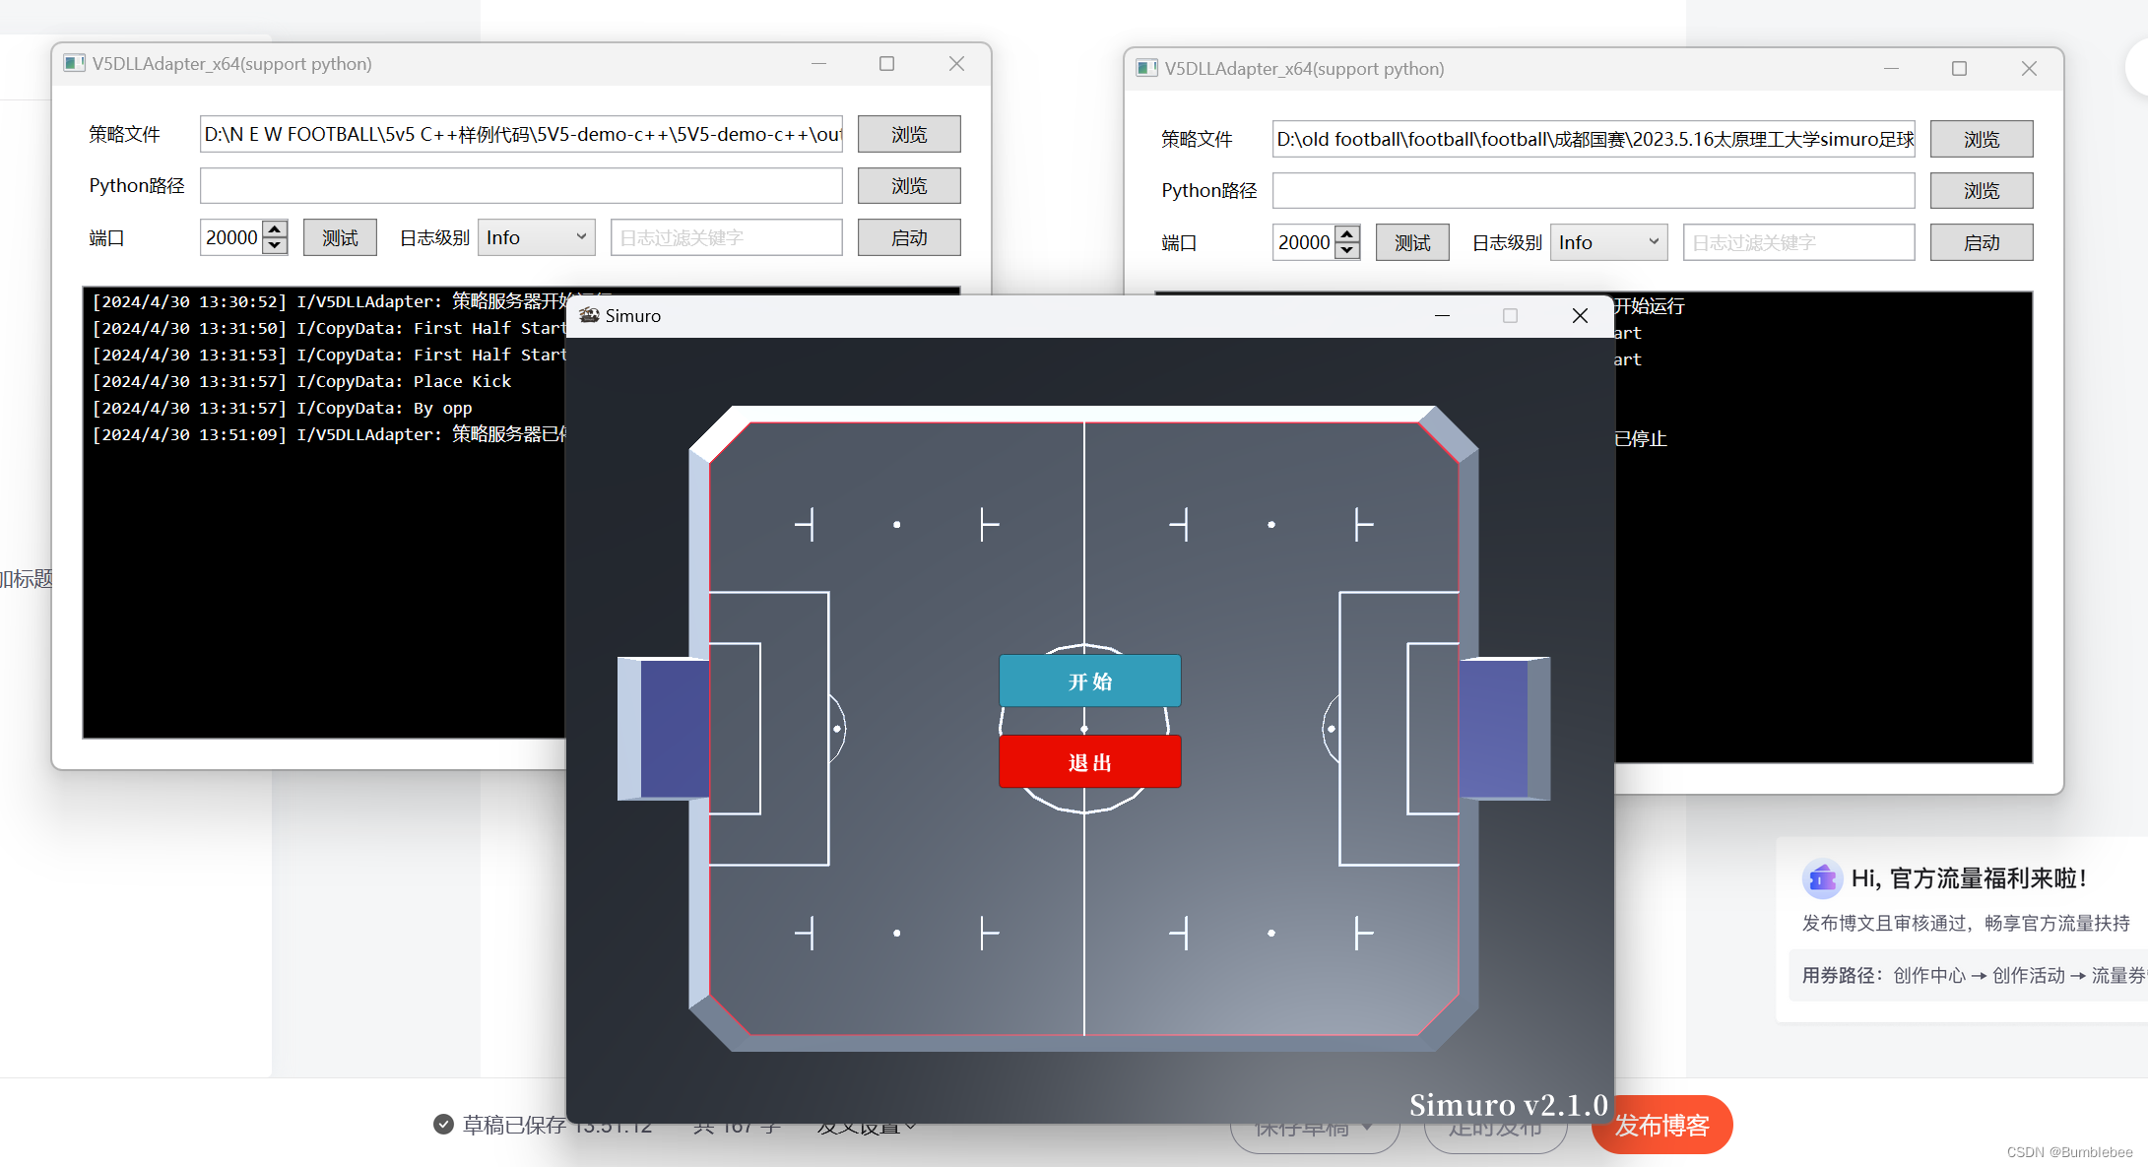Viewport: 2148px width, 1167px height.
Task: Click the Simuro app icon in title bar
Action: pos(589,315)
